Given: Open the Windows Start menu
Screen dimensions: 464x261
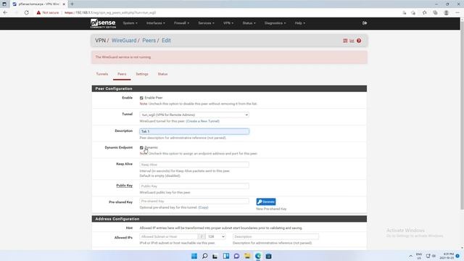Looking at the screenshot, I should point(194,256).
